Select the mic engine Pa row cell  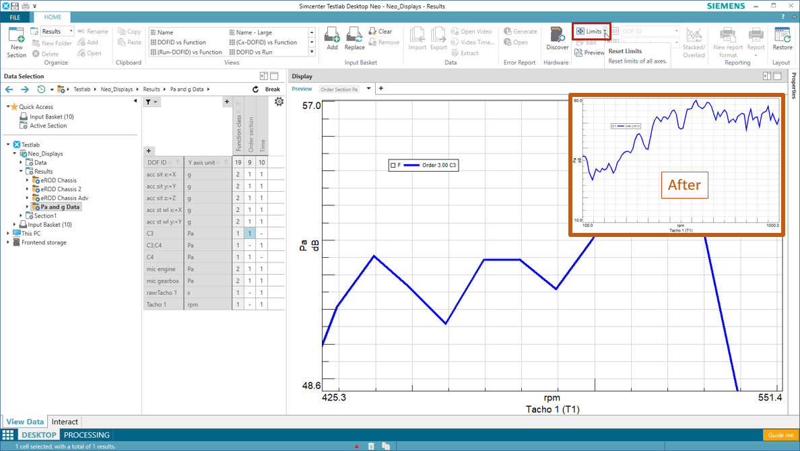(208, 269)
